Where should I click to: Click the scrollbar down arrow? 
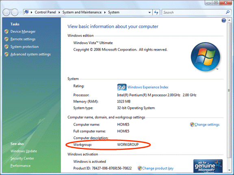229,170
